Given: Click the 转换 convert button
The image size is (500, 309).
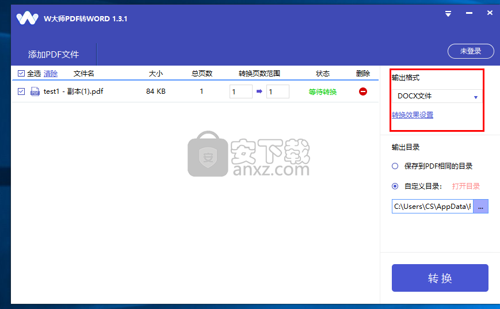Looking at the screenshot, I should click(x=440, y=278).
